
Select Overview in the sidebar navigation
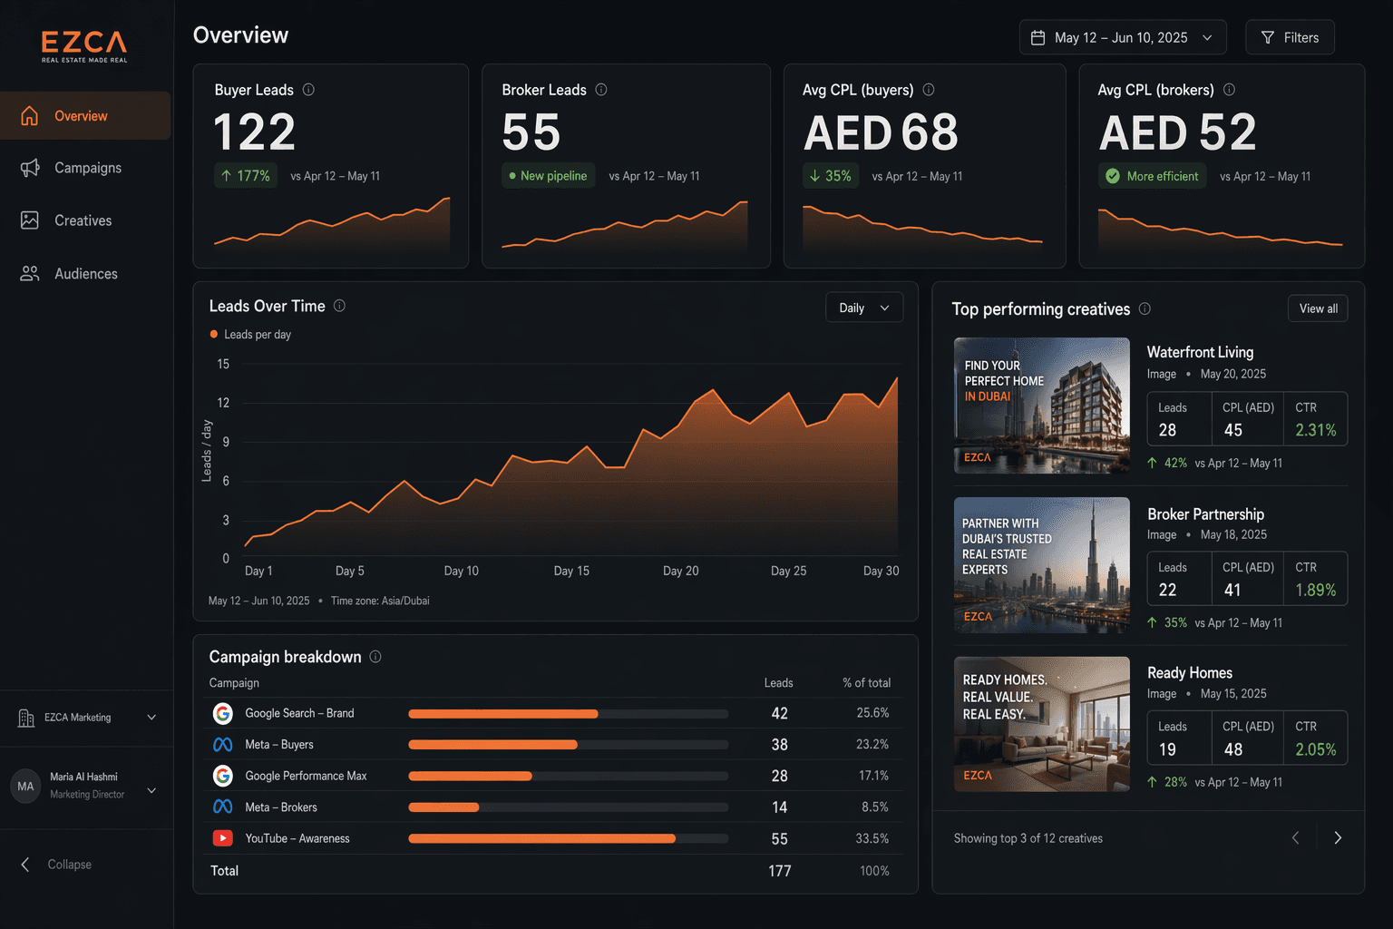tap(81, 115)
